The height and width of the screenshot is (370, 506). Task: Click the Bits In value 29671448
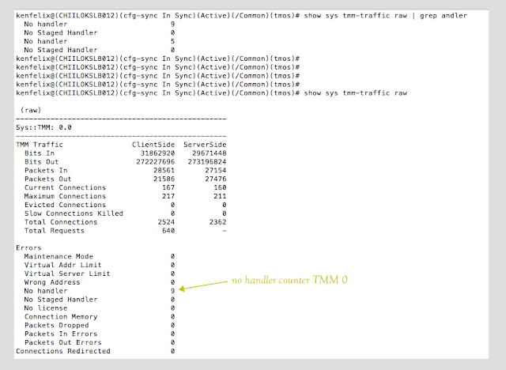tap(209, 153)
